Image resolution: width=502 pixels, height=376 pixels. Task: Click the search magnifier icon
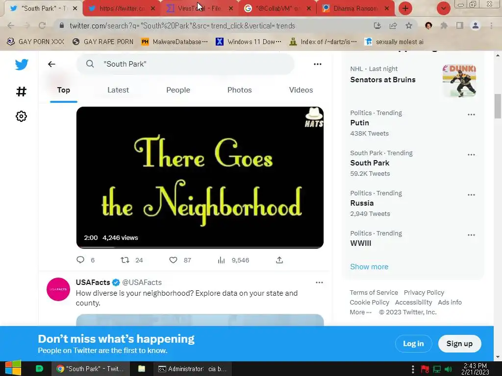[90, 64]
